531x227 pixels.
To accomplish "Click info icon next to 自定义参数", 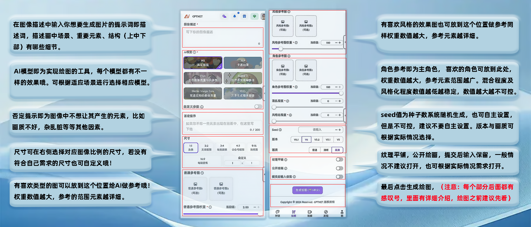I will click(x=202, y=107).
